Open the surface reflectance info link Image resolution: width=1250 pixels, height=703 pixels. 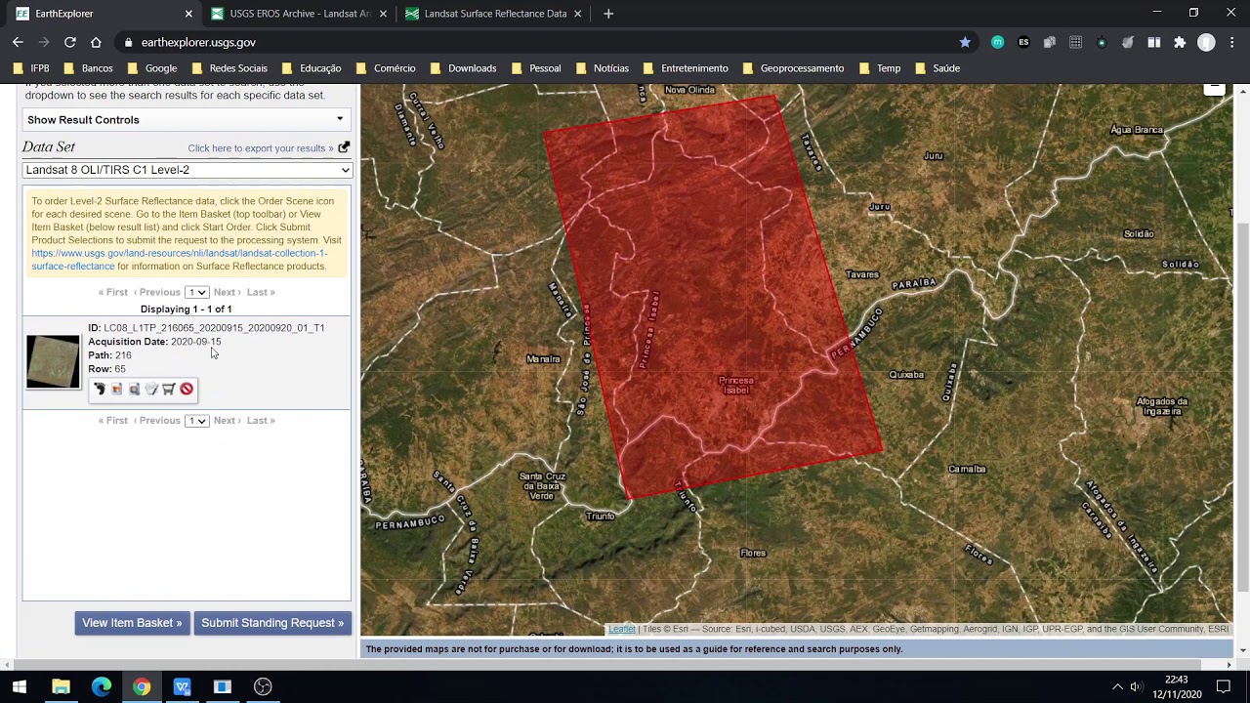tap(179, 260)
